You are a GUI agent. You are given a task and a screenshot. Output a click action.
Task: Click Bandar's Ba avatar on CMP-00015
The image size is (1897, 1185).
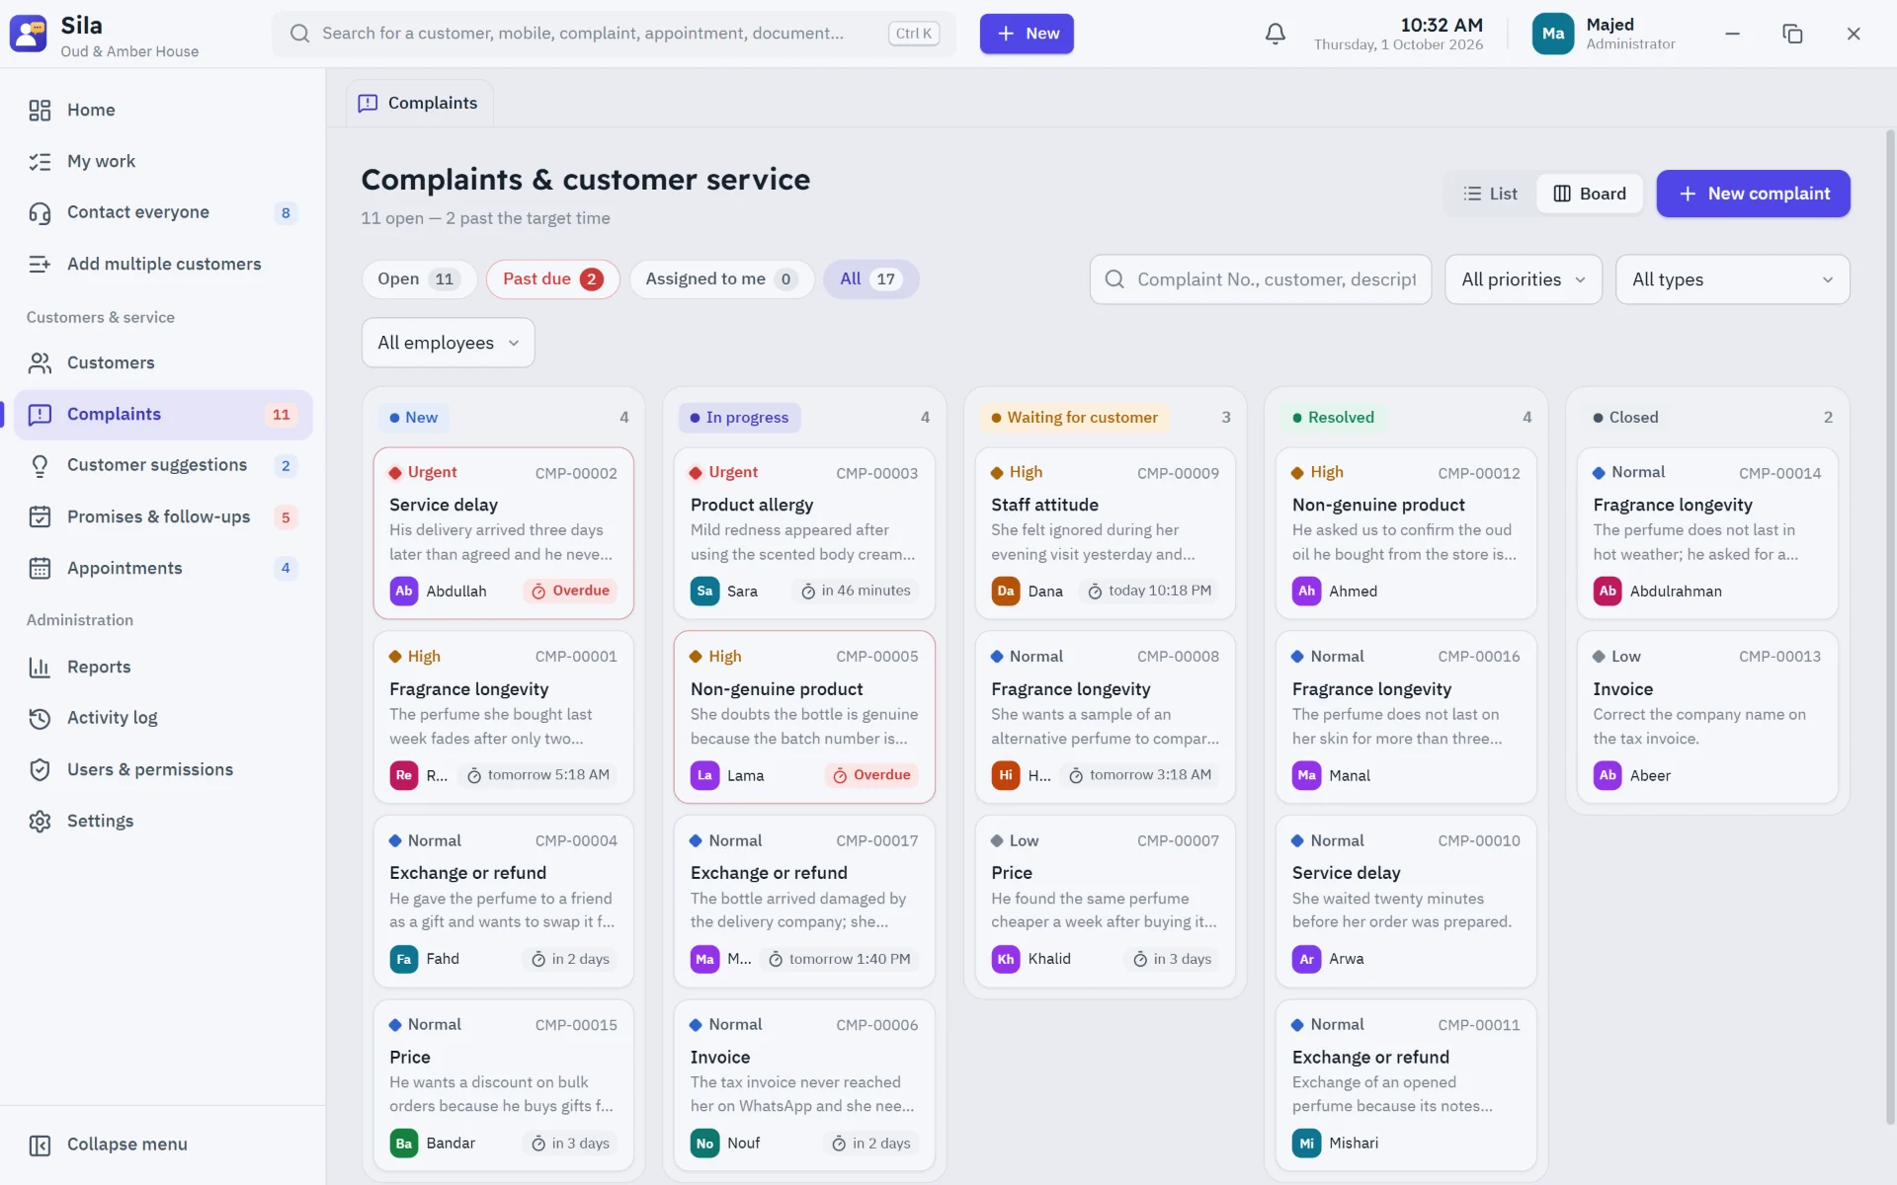[403, 1143]
